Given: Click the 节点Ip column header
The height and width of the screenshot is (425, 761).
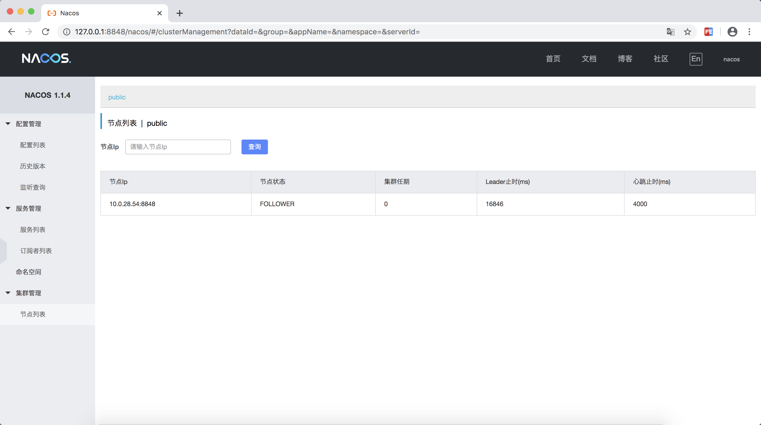Looking at the screenshot, I should (176, 182).
